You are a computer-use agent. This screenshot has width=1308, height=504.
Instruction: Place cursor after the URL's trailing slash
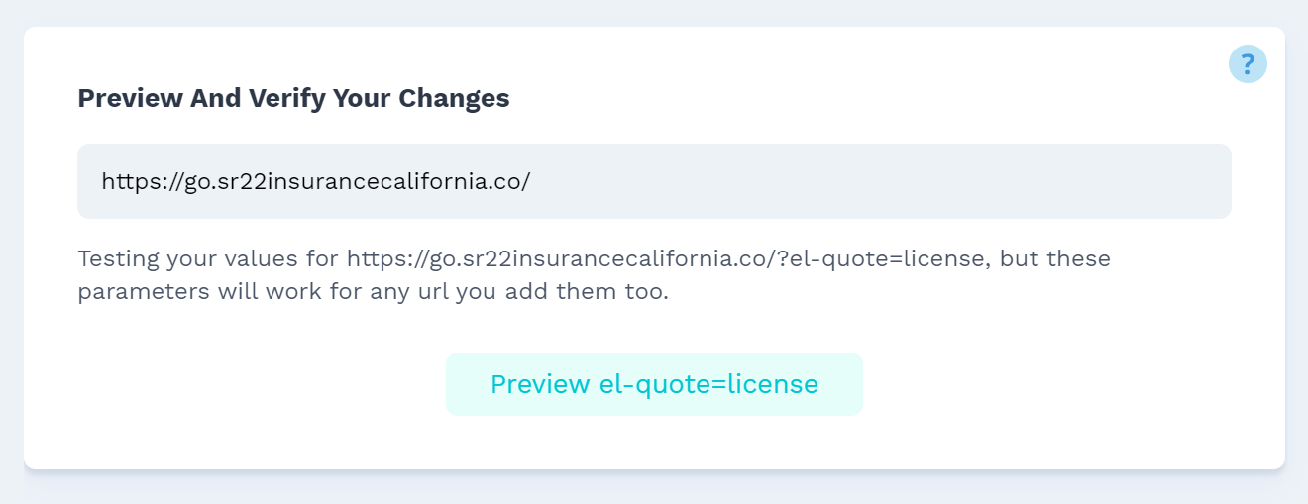(x=533, y=181)
